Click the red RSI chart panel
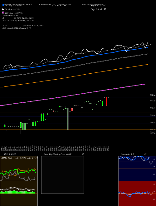This screenshot has height=206, width=156. [x=137, y=194]
